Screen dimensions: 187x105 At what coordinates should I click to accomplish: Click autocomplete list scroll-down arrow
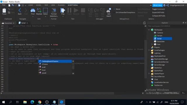pos(73,73)
